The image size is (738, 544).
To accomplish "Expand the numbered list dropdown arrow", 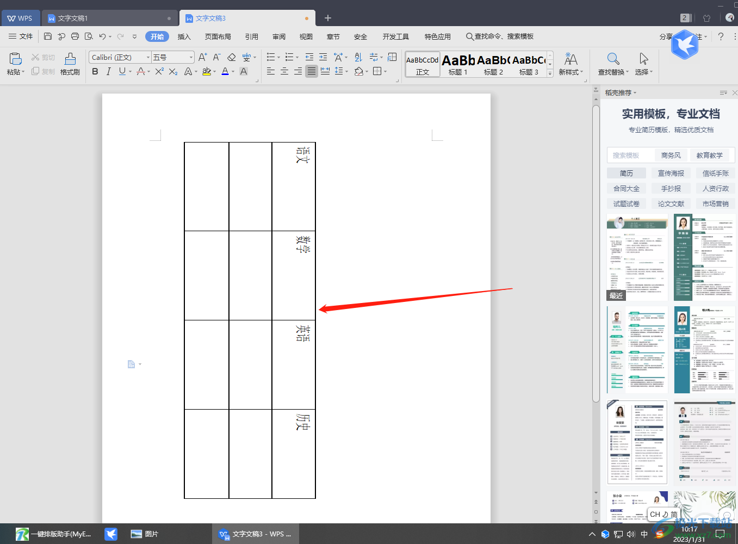I will click(297, 57).
